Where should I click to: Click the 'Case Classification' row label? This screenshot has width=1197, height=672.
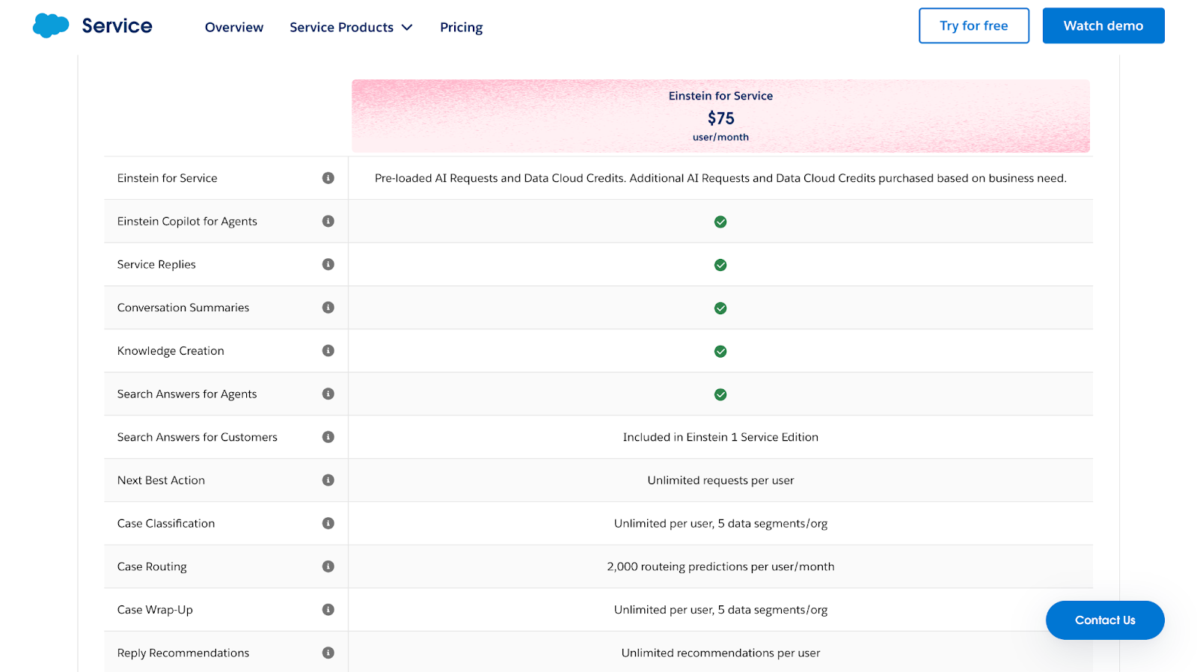(166, 523)
